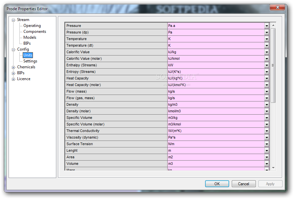Open Density (molar) unit dropdown
Viewport: 294px width, 199px height.
pyautogui.click(x=267, y=111)
